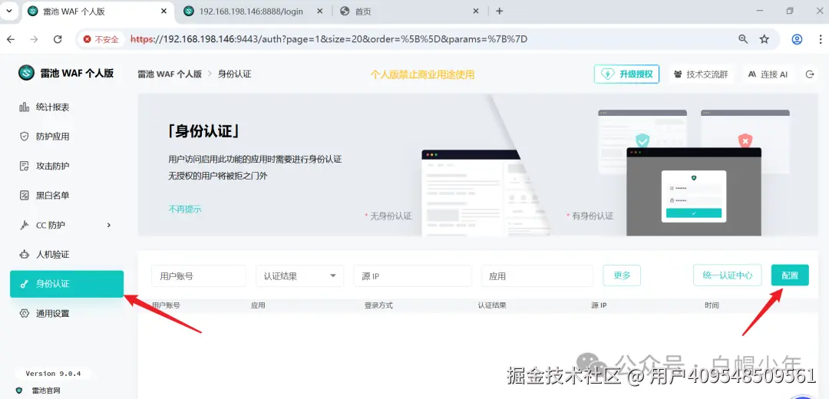Click the pulse icon beside CC 防护
The width and height of the screenshot is (829, 399).
pyautogui.click(x=25, y=225)
